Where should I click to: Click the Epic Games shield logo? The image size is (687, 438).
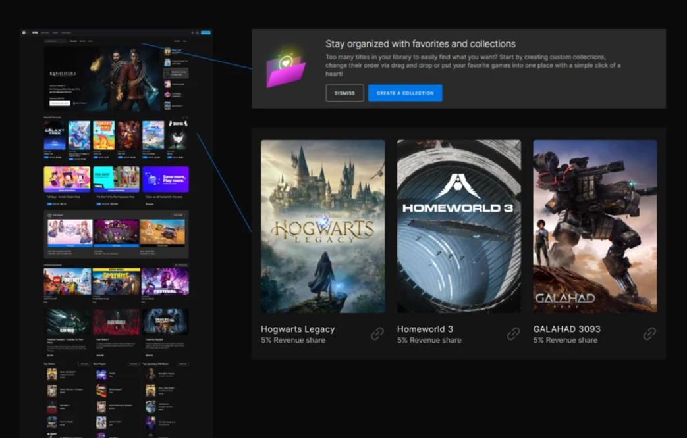(24, 32)
